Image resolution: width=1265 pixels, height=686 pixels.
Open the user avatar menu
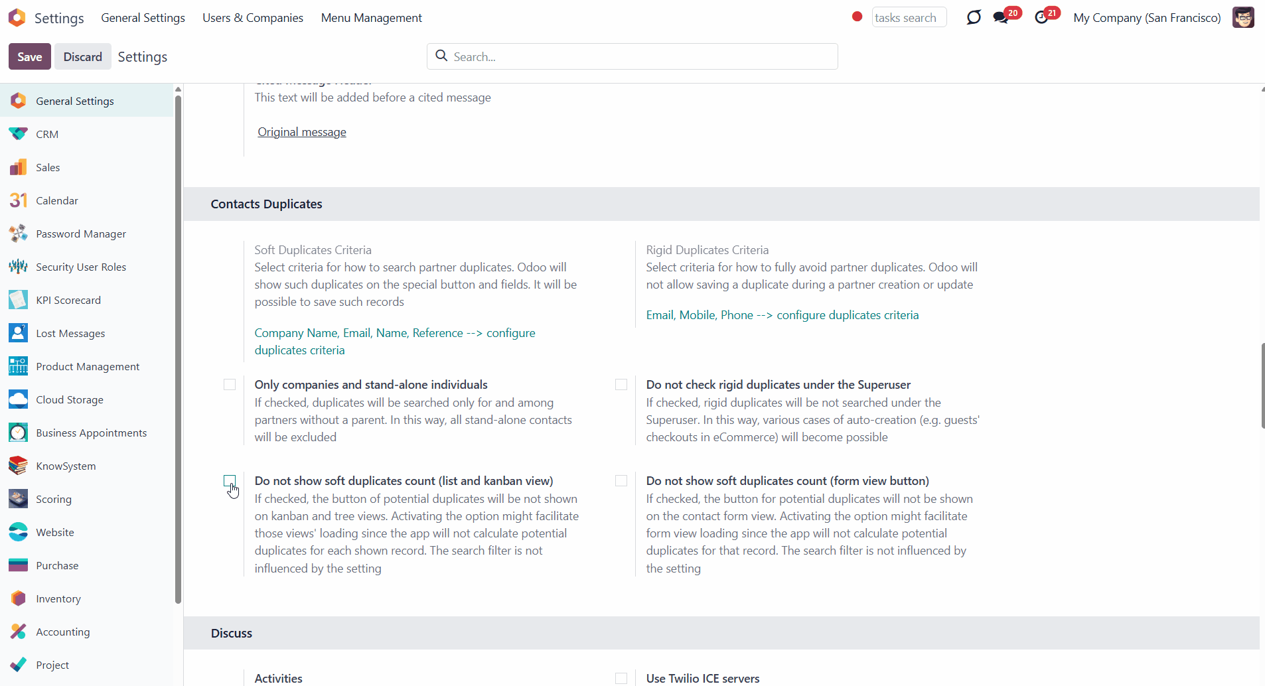tap(1243, 17)
